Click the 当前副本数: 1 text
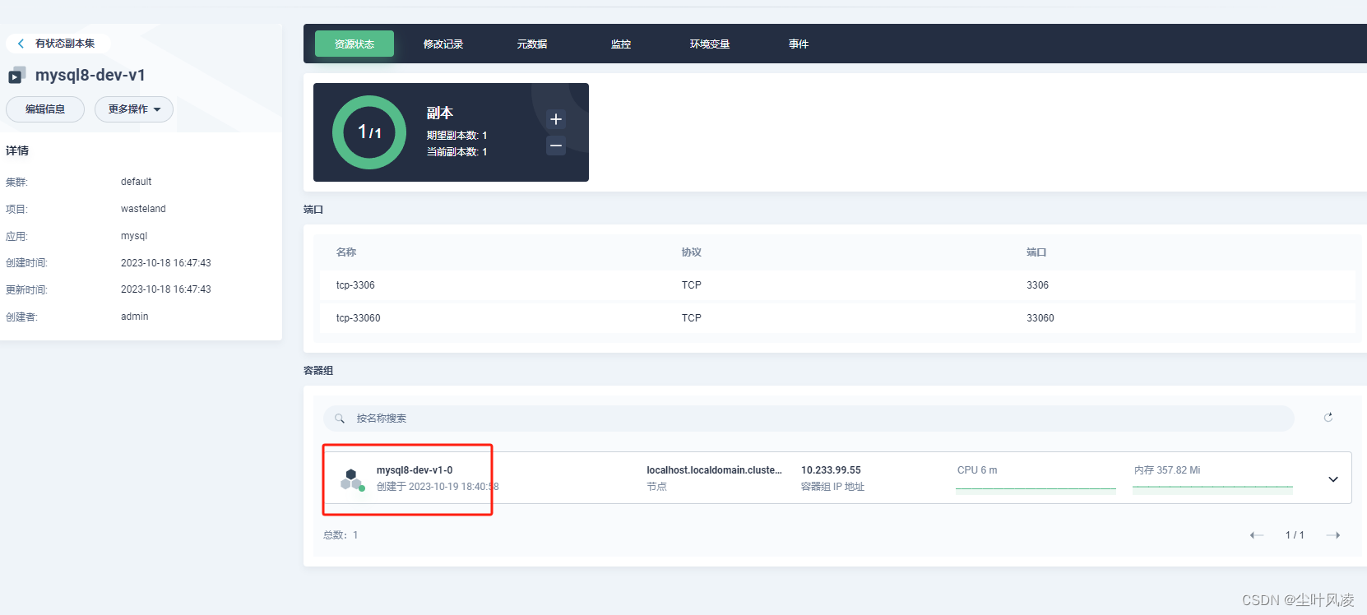1367x615 pixels. tap(456, 152)
